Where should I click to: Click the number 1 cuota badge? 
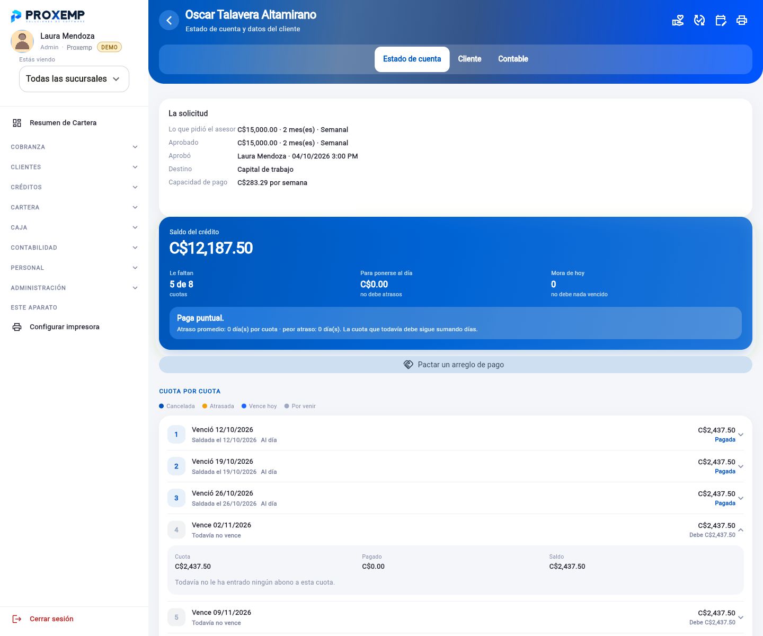point(176,435)
